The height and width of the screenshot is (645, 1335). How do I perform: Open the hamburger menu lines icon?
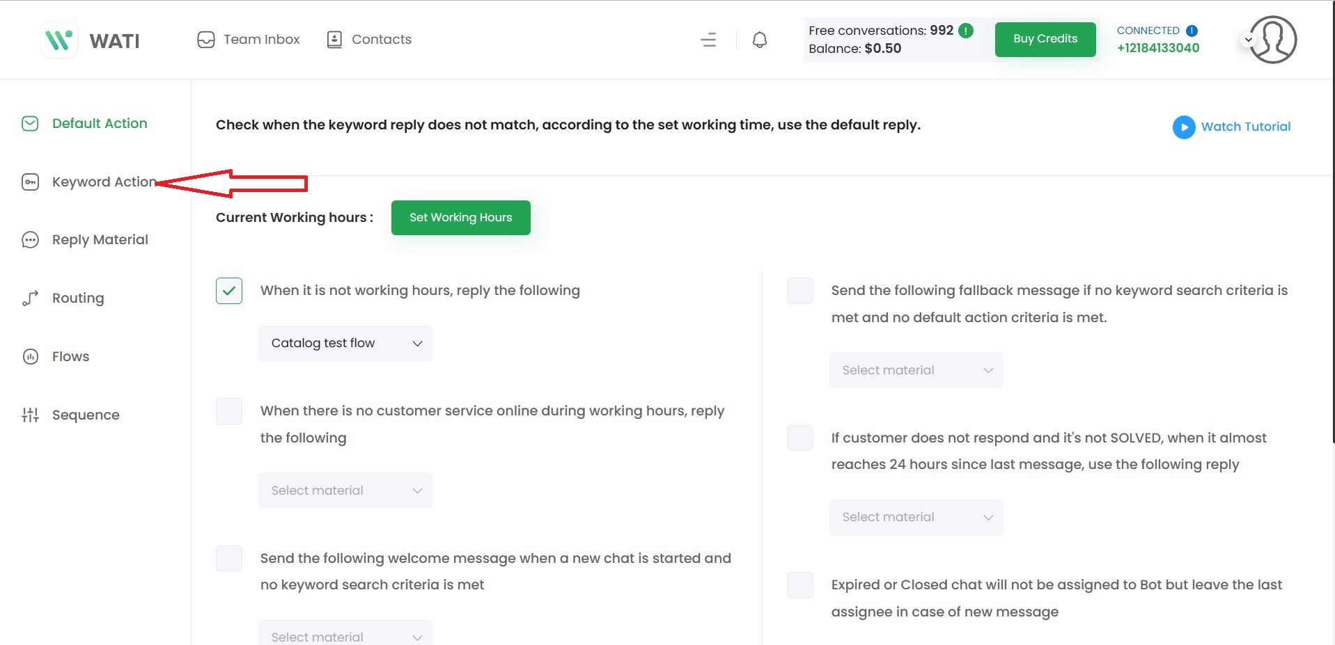point(708,40)
